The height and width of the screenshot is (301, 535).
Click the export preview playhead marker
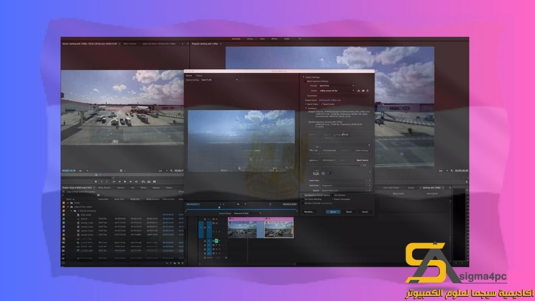(219, 207)
